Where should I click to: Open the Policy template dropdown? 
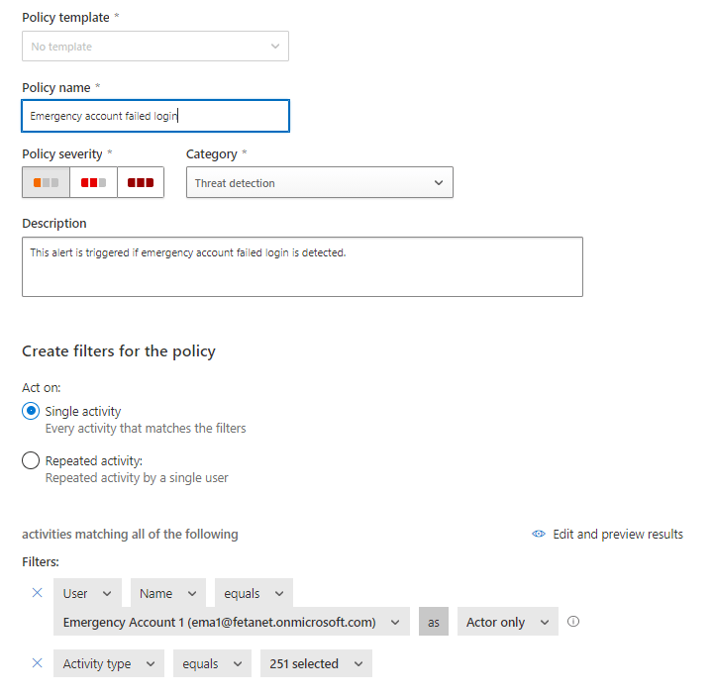[155, 47]
